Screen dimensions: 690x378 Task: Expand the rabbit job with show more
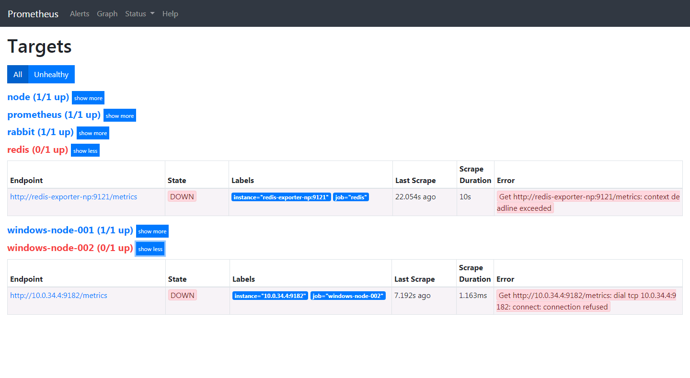point(93,133)
